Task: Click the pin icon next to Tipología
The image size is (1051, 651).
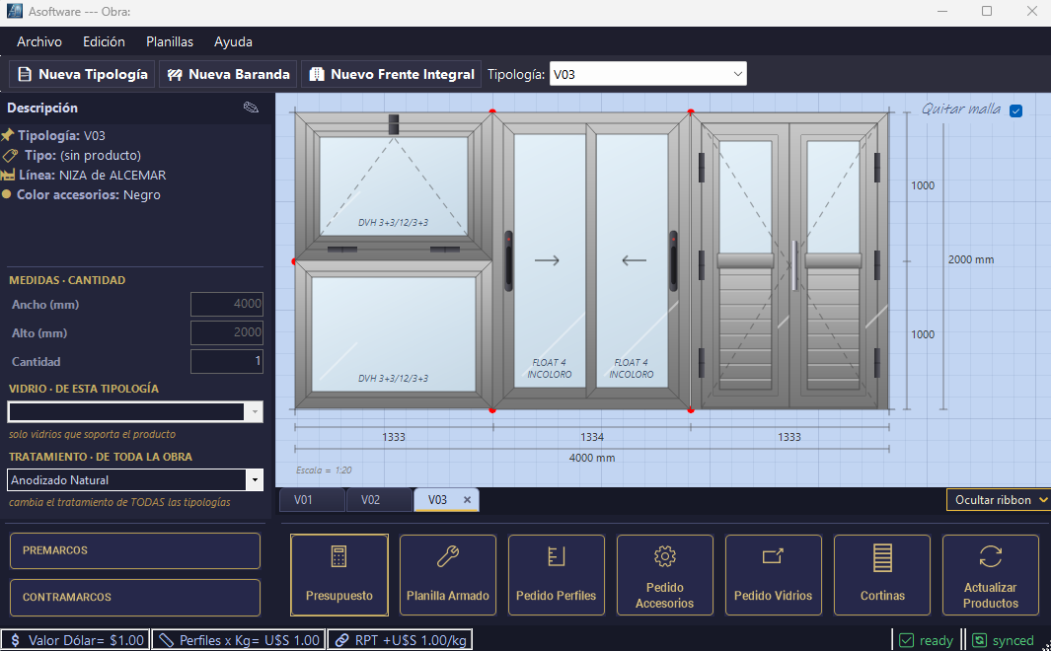Action: [7, 135]
